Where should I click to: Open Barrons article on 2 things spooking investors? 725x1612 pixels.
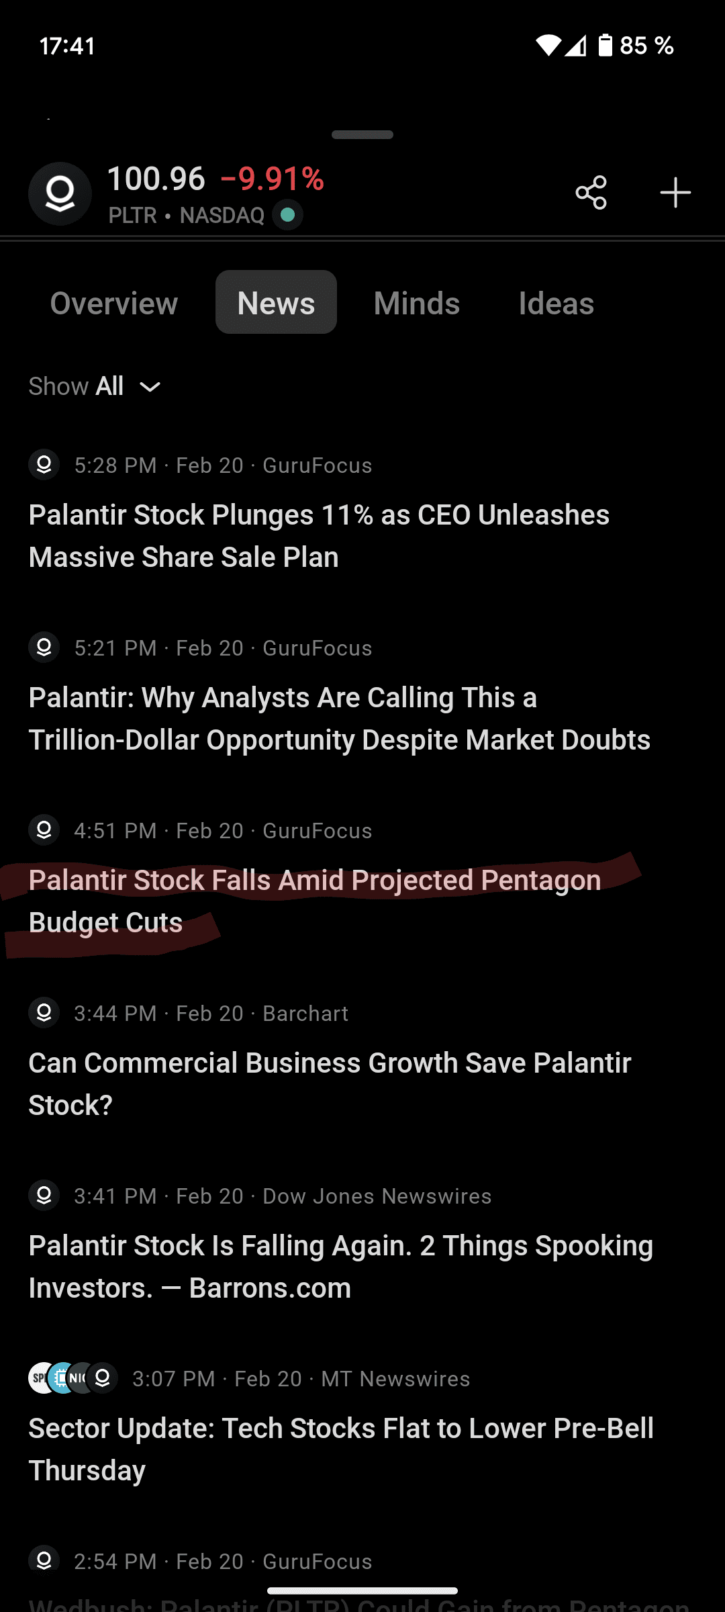[340, 1267]
